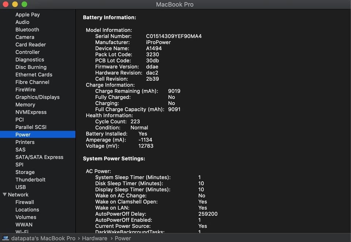Viewport: 351px width, 242px height.
Task: Select Power in the sidebar
Action: (x=23, y=135)
